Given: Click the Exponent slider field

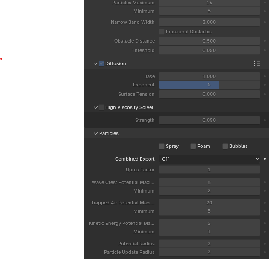Looking at the screenshot, I should [x=209, y=85].
